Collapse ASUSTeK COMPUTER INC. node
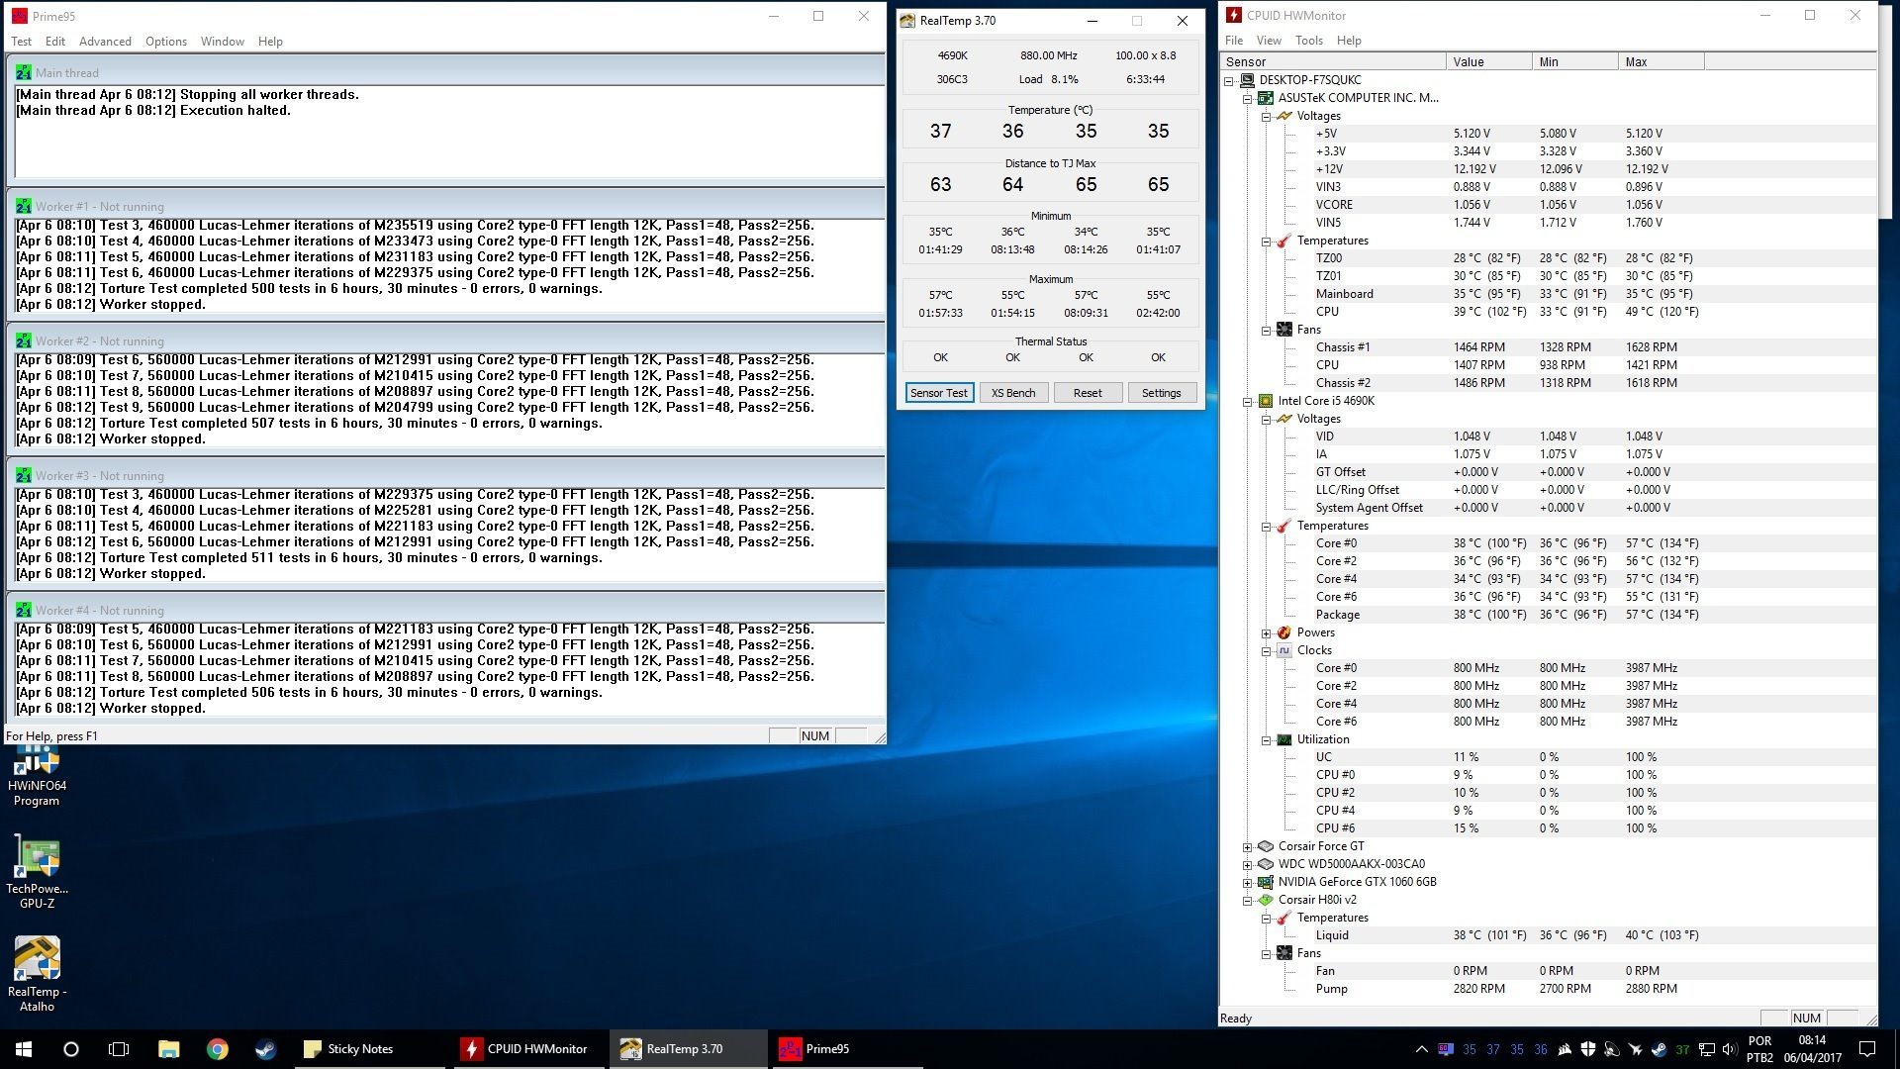Screen dimensions: 1900x1069 [x=1248, y=99]
